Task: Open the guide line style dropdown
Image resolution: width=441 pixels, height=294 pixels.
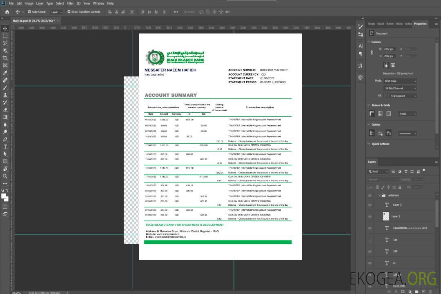Action: [x=407, y=134]
